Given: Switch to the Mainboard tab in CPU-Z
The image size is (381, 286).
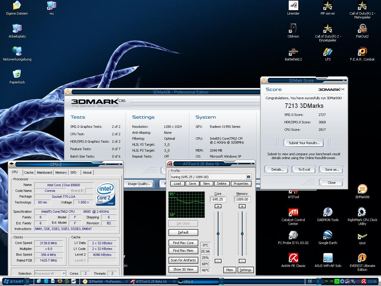Looking at the screenshot, I should (x=44, y=172).
